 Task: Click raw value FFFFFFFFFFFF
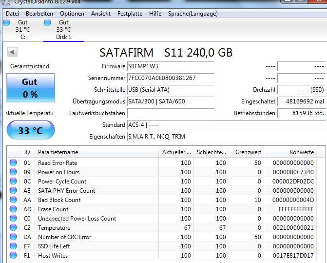click(296, 209)
